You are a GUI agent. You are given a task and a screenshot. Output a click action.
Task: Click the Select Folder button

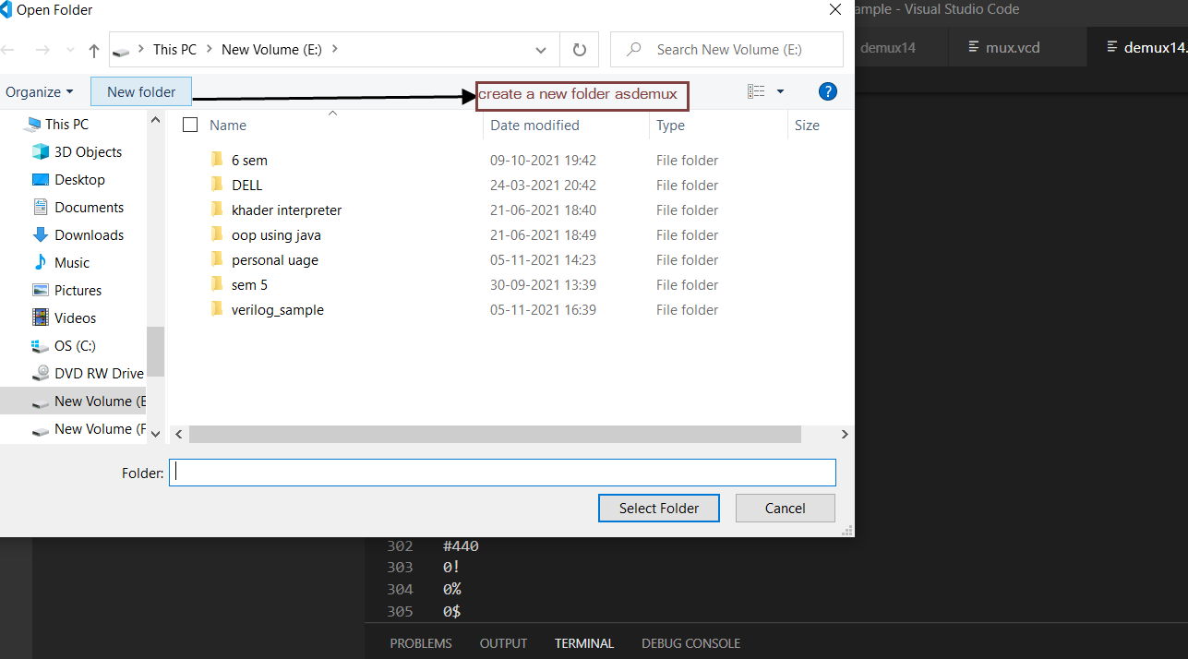pyautogui.click(x=659, y=508)
